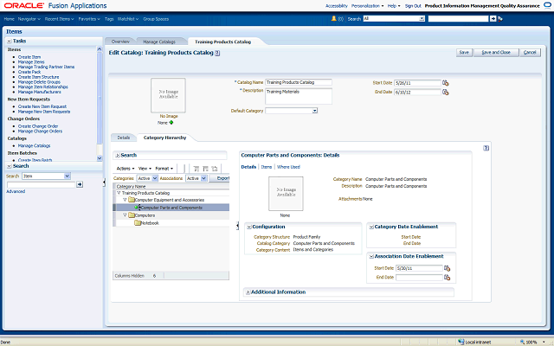The height and width of the screenshot is (346, 554).
Task: Expand the Additional Information section
Action: pos(247,292)
